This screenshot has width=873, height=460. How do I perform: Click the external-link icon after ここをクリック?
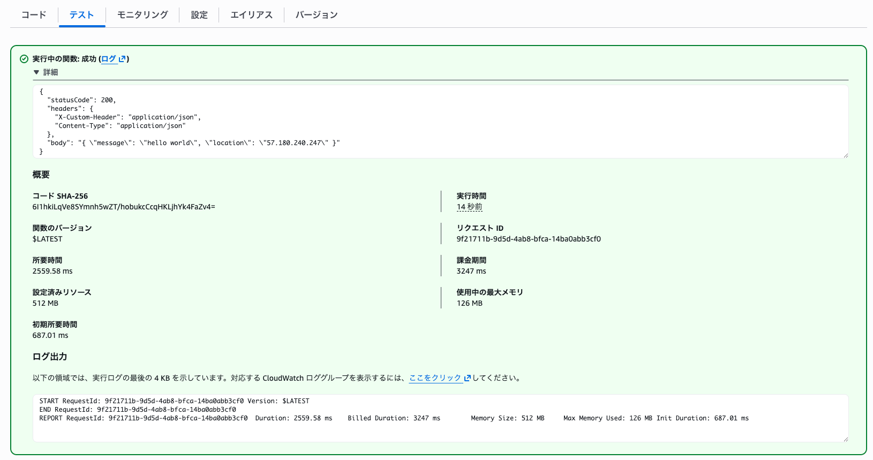(x=467, y=378)
